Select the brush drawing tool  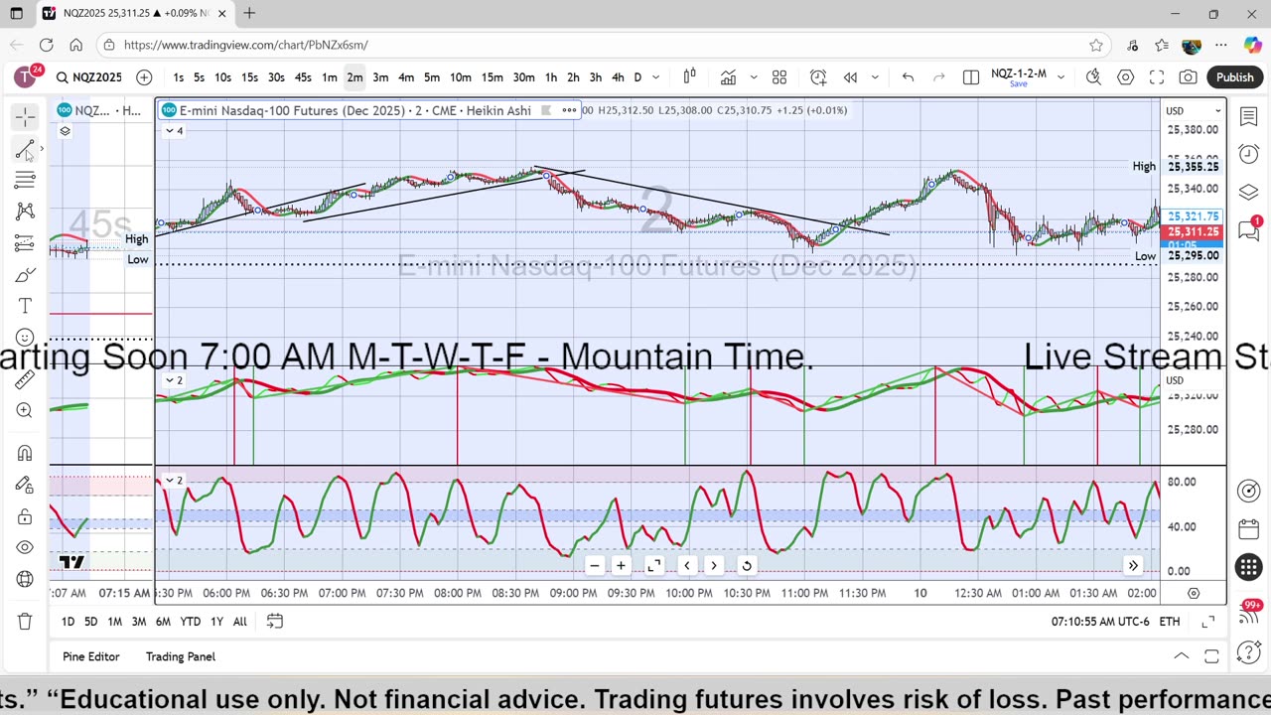click(25, 275)
